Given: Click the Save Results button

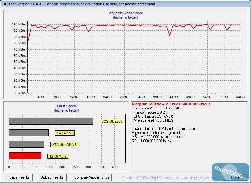Looking at the screenshot, I should [x=20, y=177].
